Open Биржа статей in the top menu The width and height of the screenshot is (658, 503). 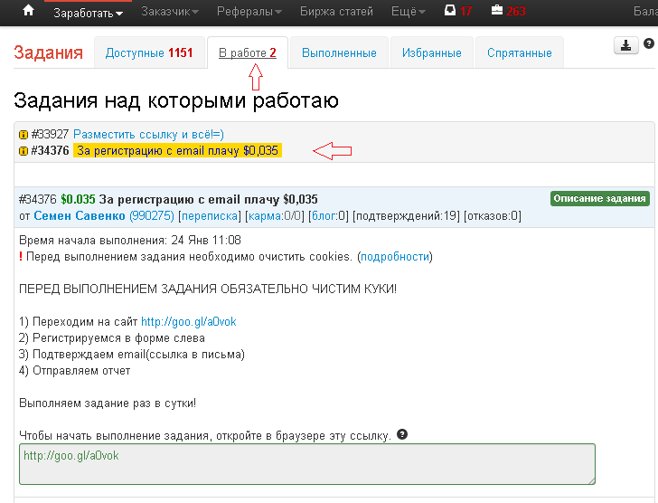pyautogui.click(x=336, y=12)
